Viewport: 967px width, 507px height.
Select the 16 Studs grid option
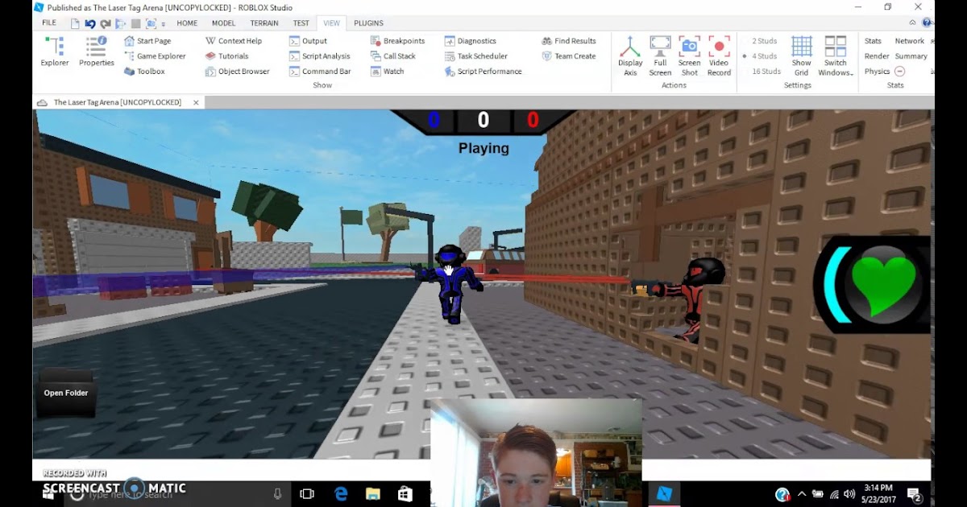[766, 72]
